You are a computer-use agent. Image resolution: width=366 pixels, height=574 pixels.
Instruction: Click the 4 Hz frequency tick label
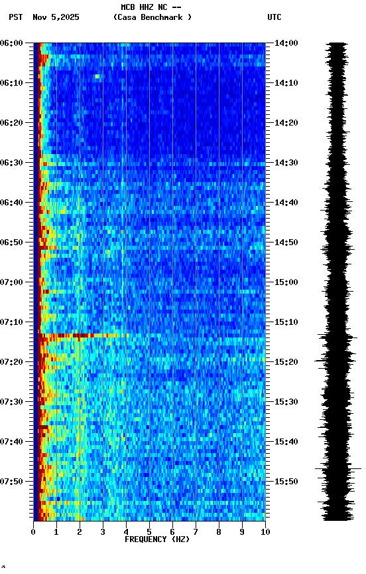126,532
